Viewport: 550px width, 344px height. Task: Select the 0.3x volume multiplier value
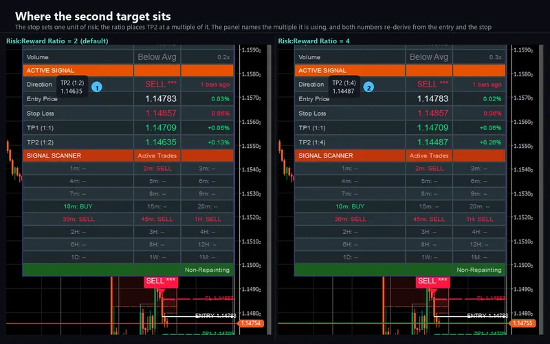tap(495, 57)
